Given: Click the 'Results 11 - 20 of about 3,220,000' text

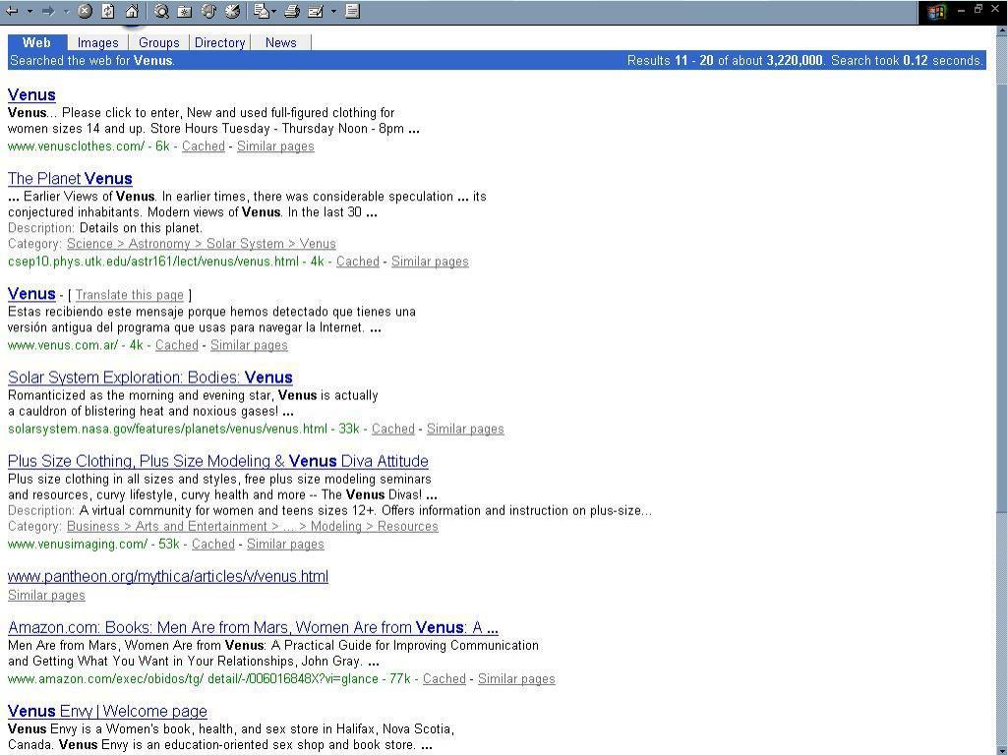Looking at the screenshot, I should click(725, 61).
